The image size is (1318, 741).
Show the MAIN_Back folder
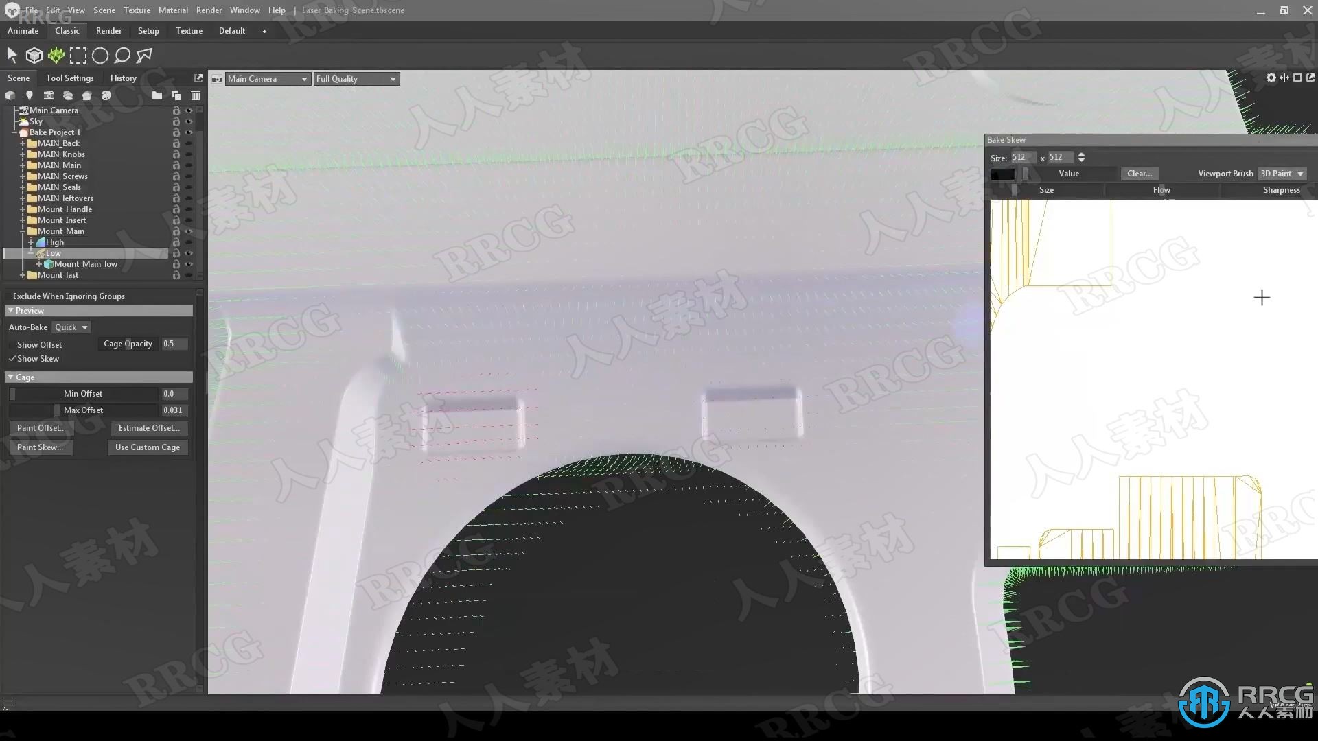[189, 143]
